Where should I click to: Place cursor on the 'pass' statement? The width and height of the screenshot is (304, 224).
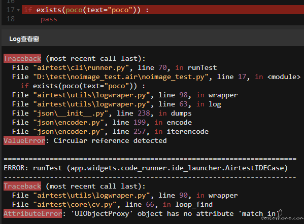[49, 19]
